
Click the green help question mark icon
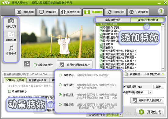(x=161, y=11)
